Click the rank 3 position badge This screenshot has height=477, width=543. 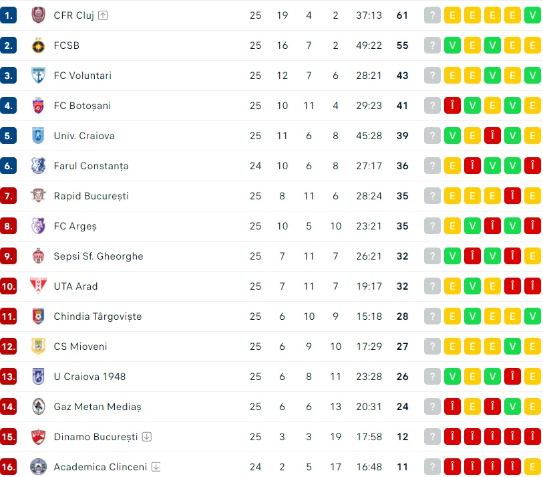pyautogui.click(x=9, y=76)
